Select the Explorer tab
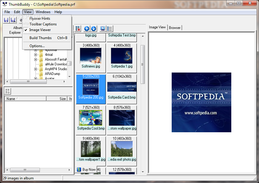 coord(15,33)
